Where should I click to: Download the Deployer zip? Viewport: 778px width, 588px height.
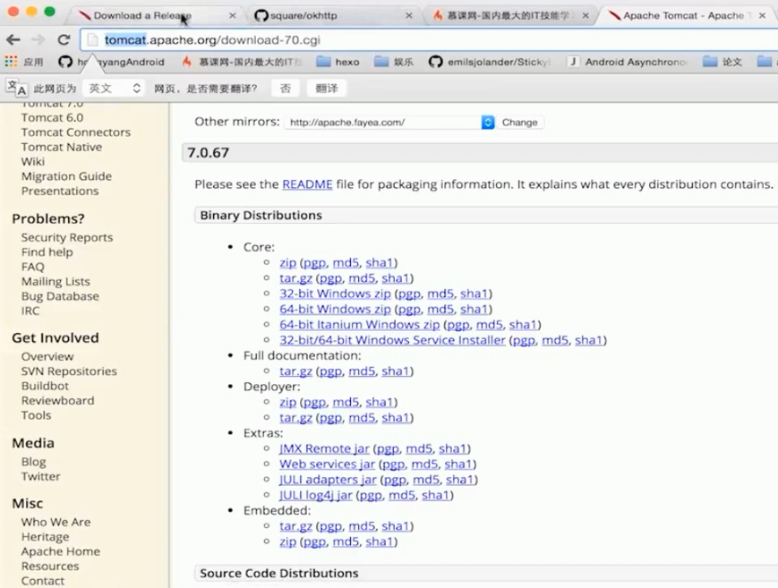tap(287, 402)
